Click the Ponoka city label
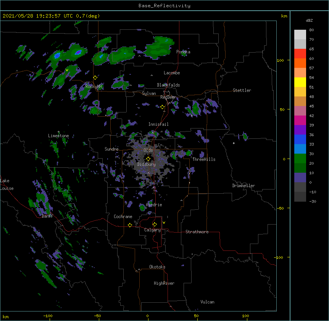The width and height of the screenshot is (329, 321). [x=183, y=52]
